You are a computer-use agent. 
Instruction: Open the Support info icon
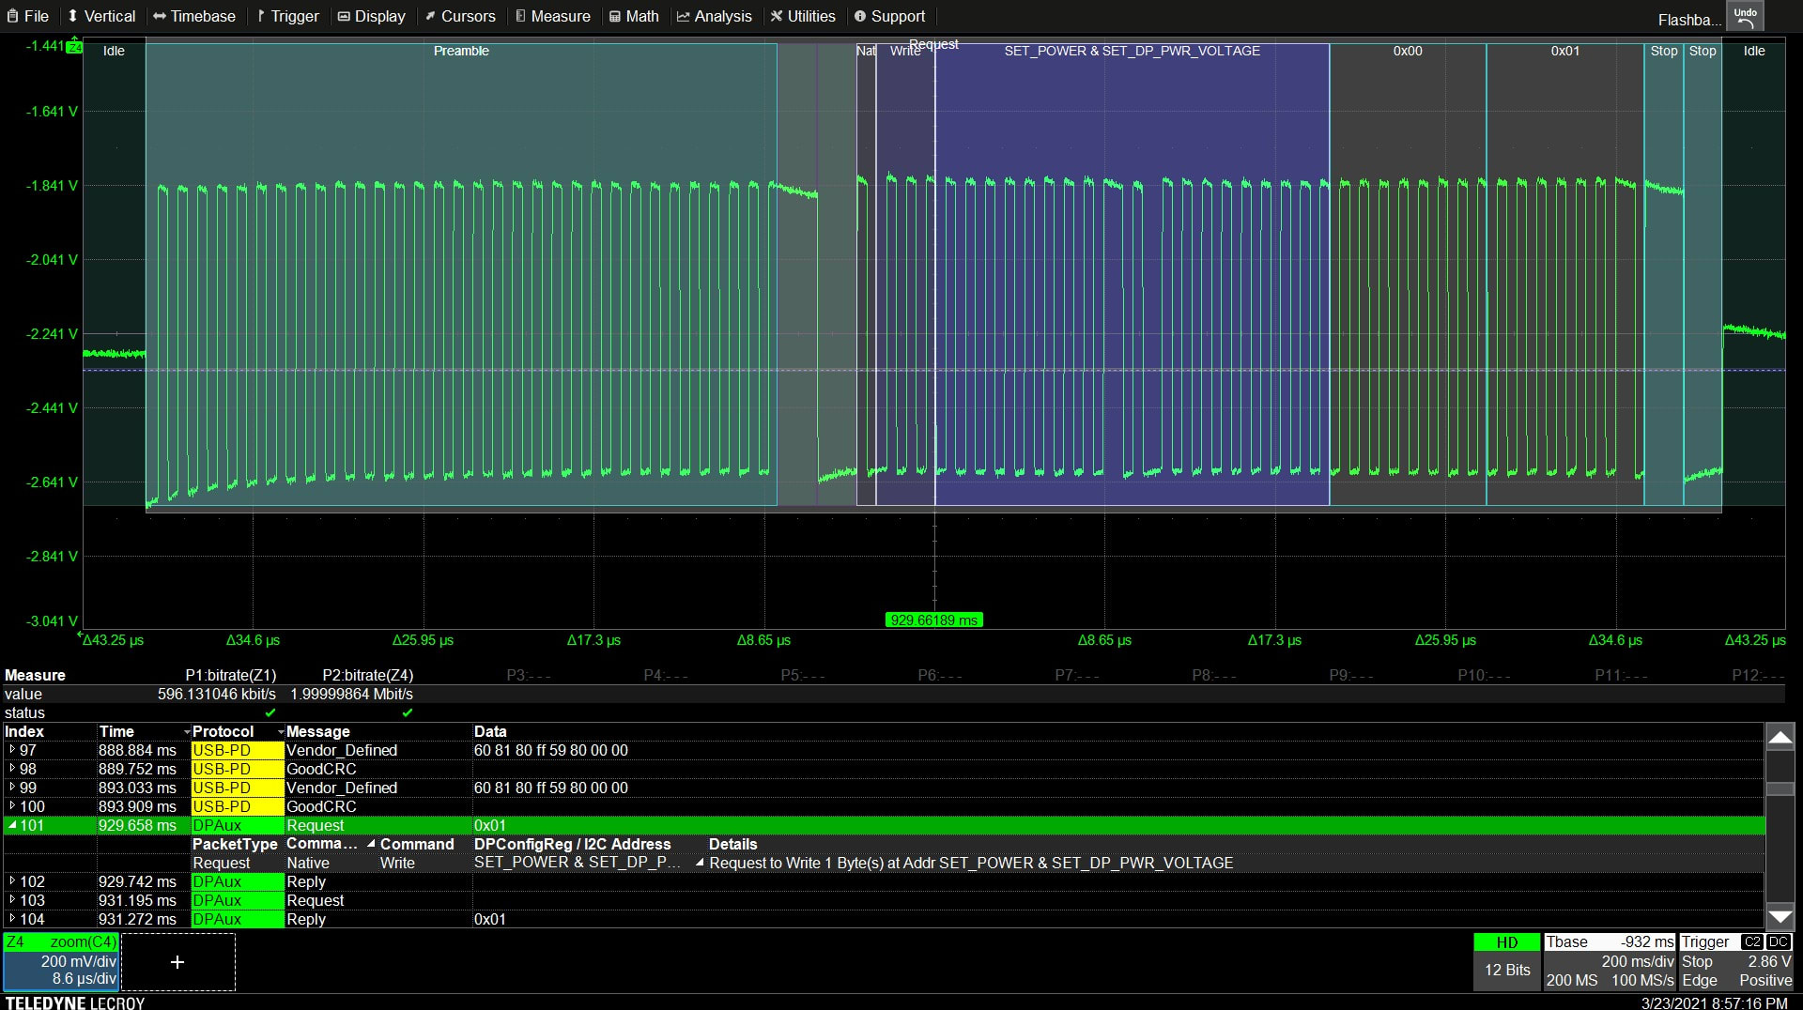coord(859,15)
